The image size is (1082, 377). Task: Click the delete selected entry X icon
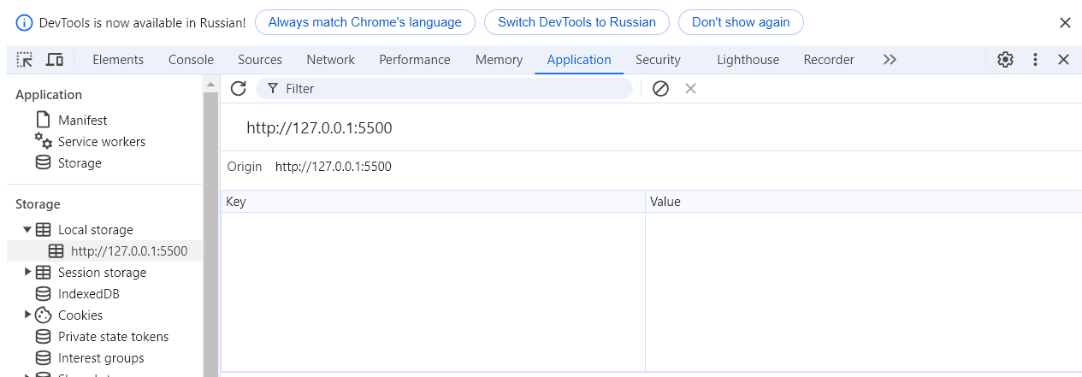pyautogui.click(x=690, y=88)
